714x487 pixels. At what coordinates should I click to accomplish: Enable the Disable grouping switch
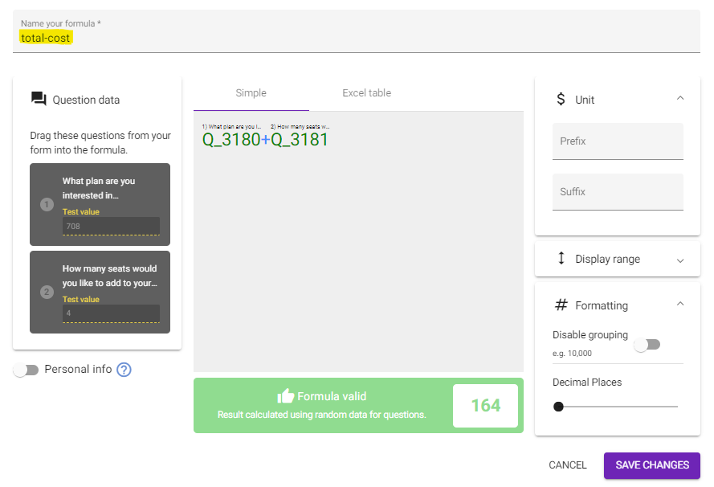tap(647, 345)
